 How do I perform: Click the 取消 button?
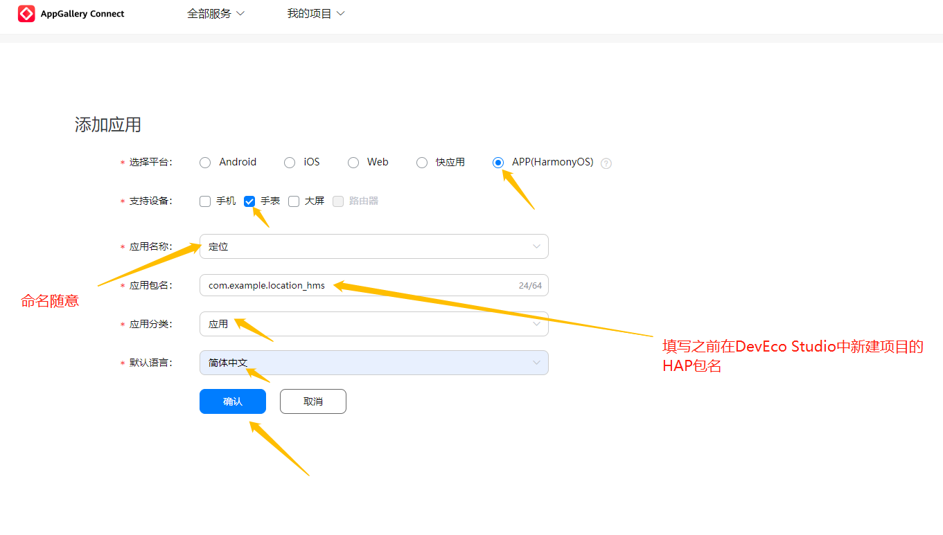[313, 401]
